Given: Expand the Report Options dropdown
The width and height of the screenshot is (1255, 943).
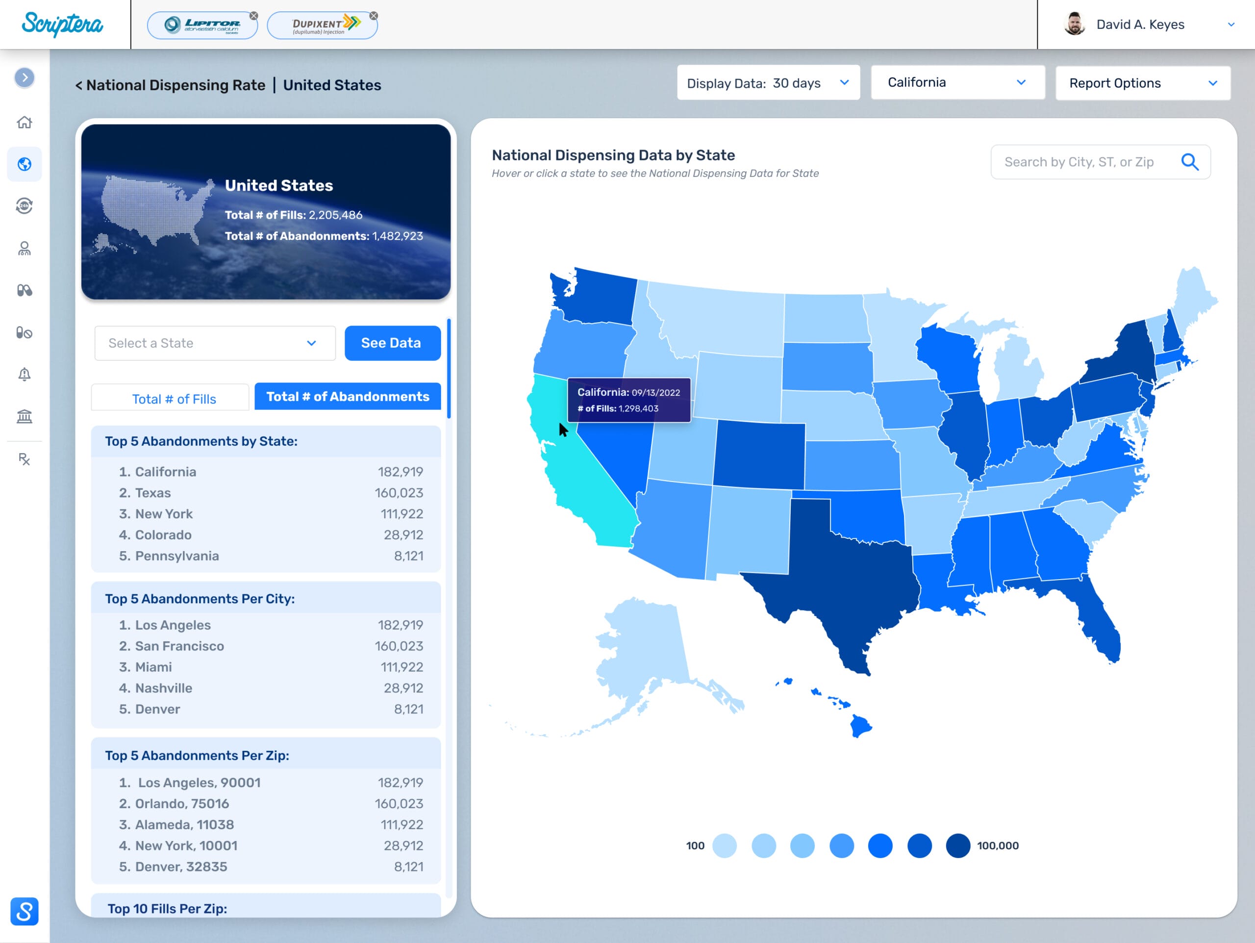Looking at the screenshot, I should [1142, 83].
